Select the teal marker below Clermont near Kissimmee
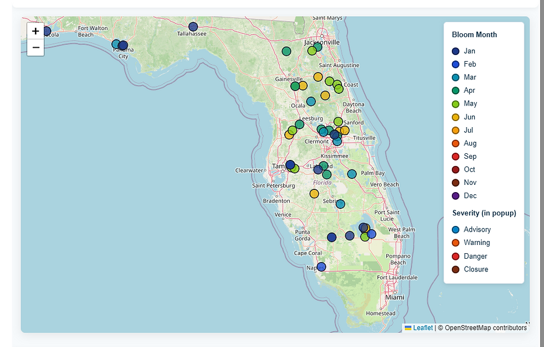This screenshot has width=544, height=347. coord(337,141)
